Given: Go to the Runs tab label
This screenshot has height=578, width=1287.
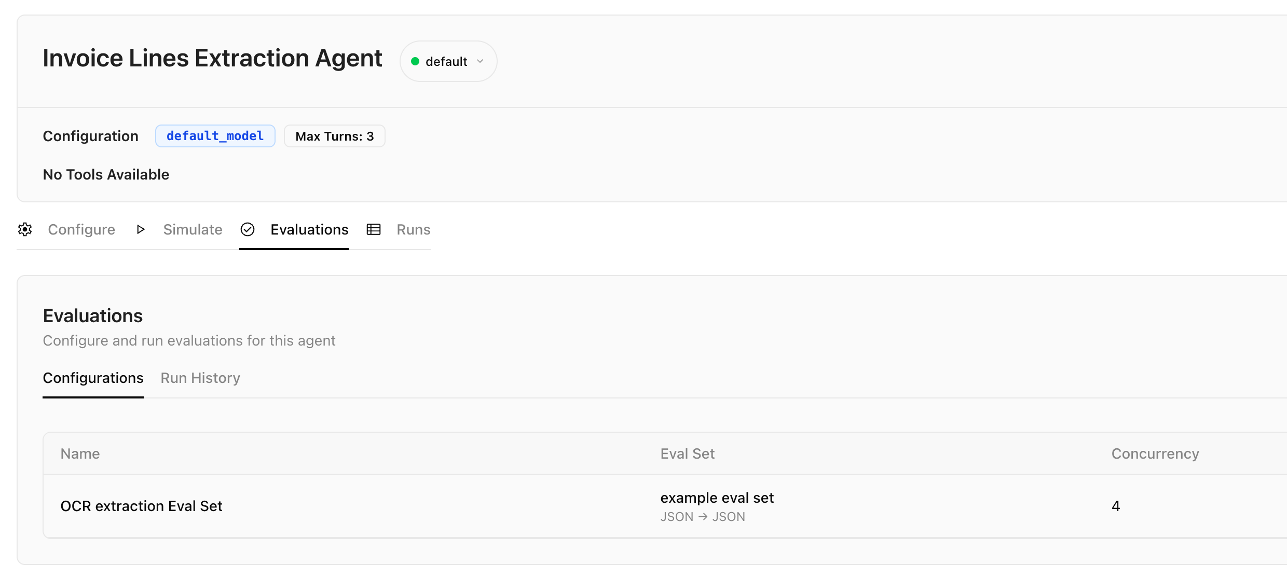Looking at the screenshot, I should pos(414,229).
